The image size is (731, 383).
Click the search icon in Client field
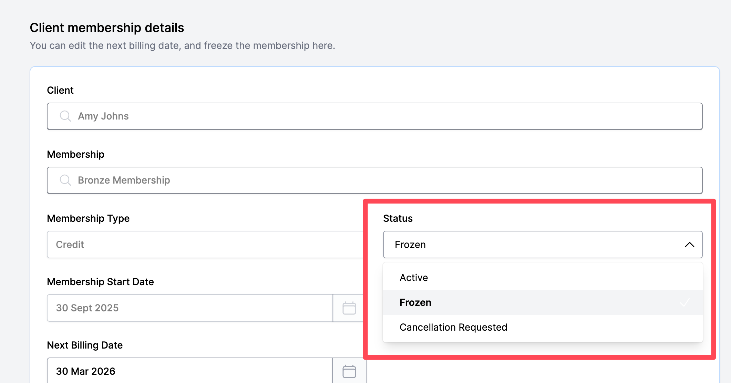click(65, 116)
